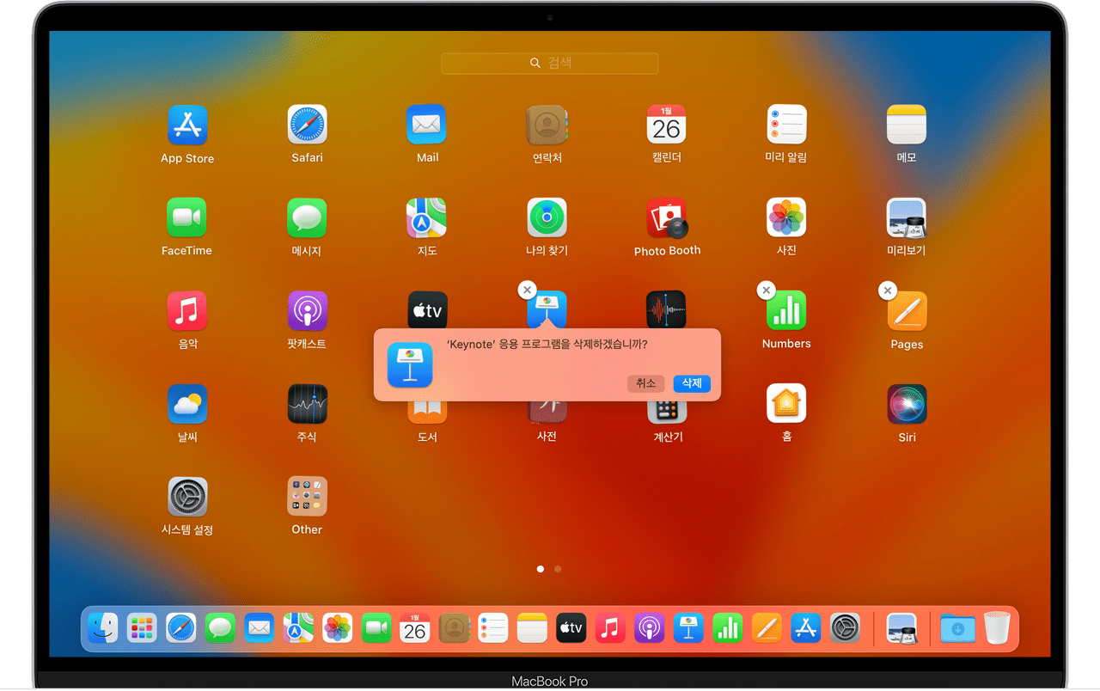Open Podcasts from the Dock
The image size is (1100, 691).
[x=650, y=627]
